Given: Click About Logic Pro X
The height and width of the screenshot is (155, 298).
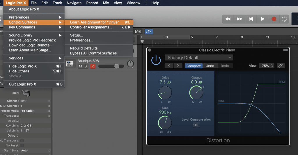Looking at the screenshot, I should click(x=34, y=9).
